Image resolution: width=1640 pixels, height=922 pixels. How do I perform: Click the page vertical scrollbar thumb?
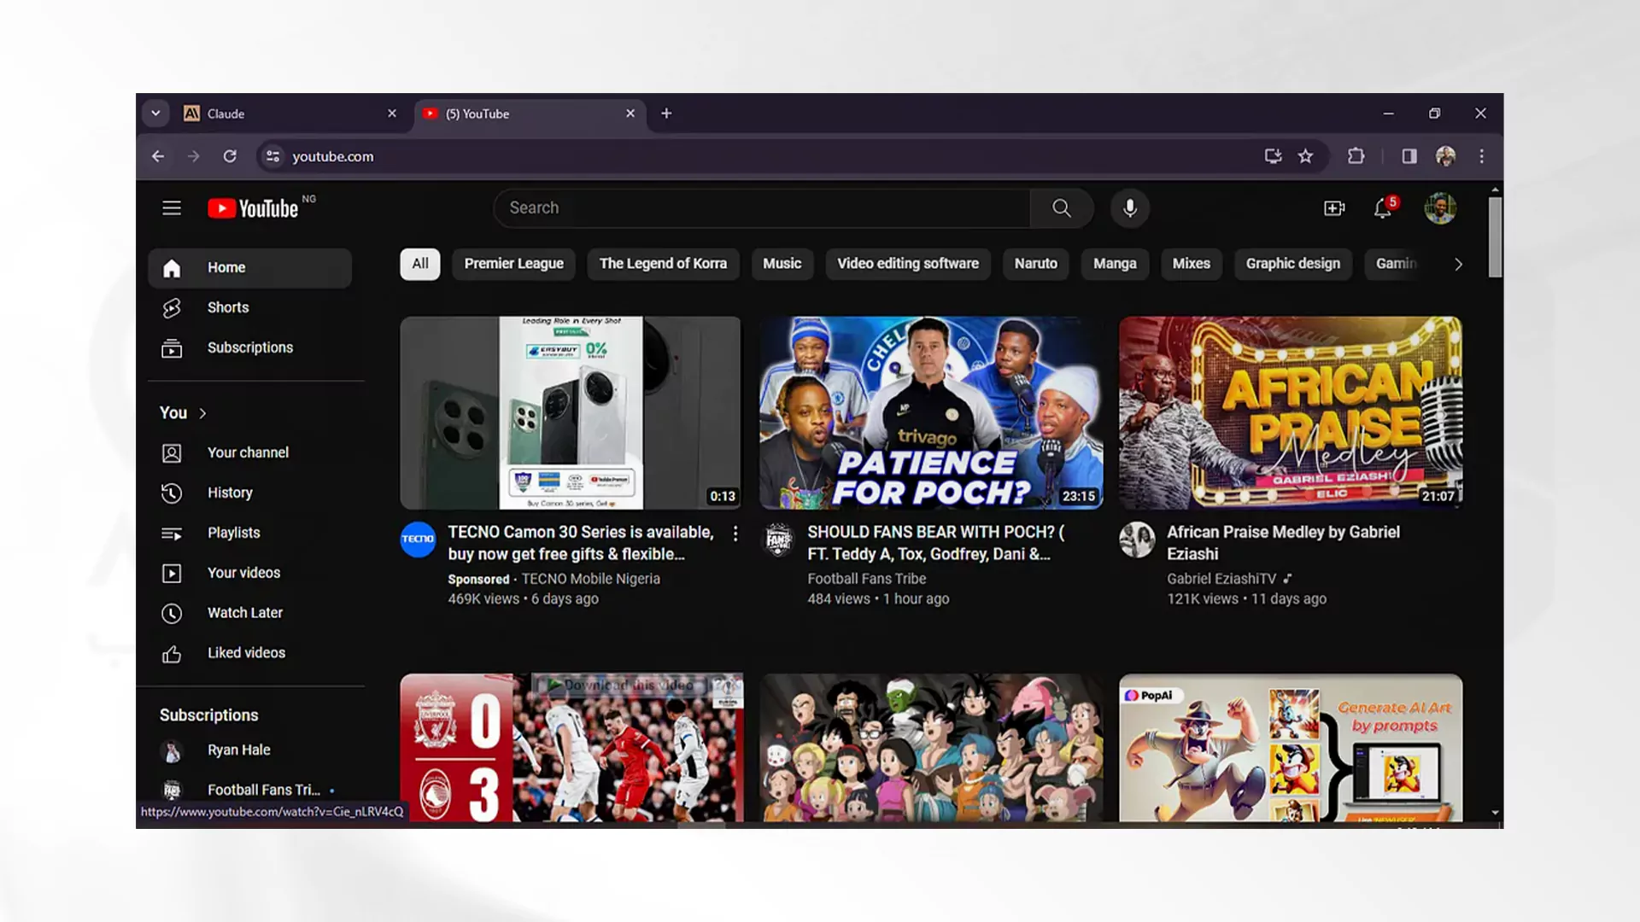click(x=1495, y=237)
